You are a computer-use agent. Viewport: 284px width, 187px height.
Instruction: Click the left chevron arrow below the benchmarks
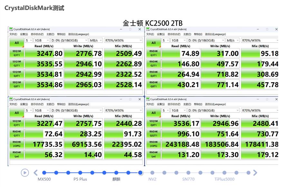tap(35, 173)
